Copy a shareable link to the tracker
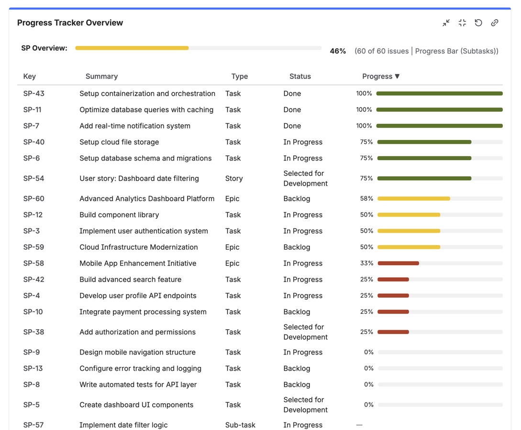This screenshot has width=521, height=430. click(495, 22)
